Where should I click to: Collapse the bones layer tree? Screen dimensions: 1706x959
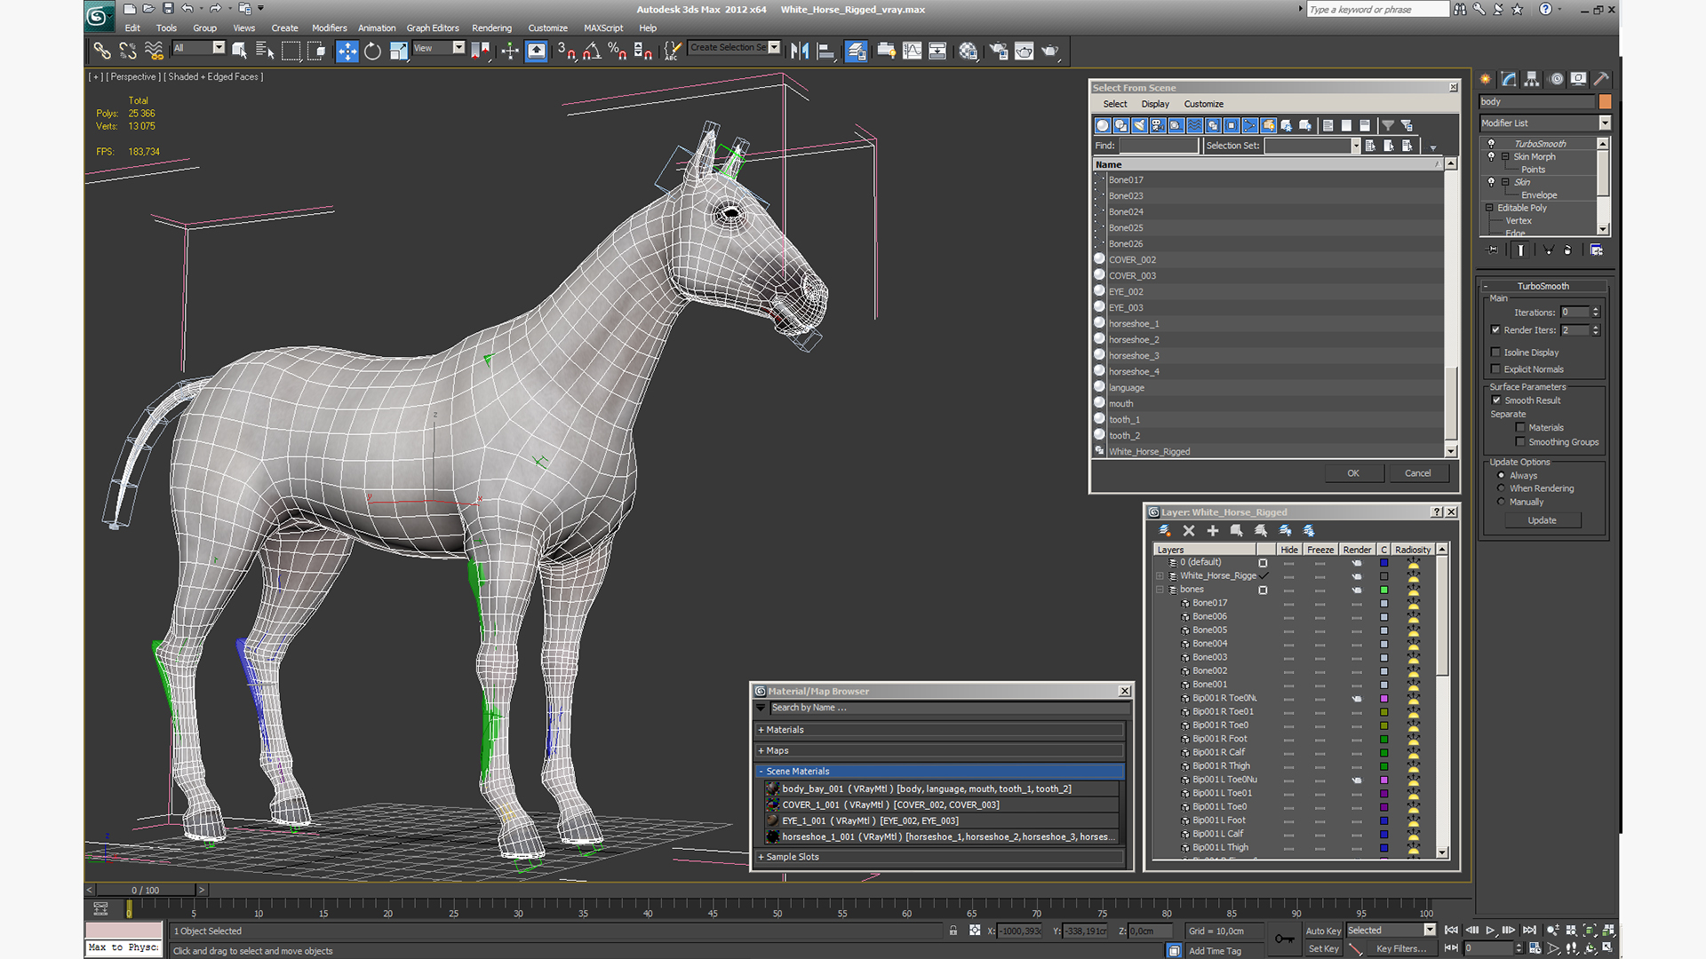pos(1160,590)
